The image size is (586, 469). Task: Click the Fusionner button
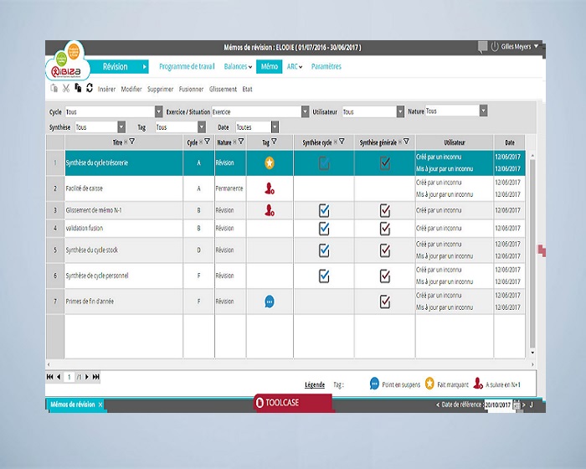click(191, 89)
